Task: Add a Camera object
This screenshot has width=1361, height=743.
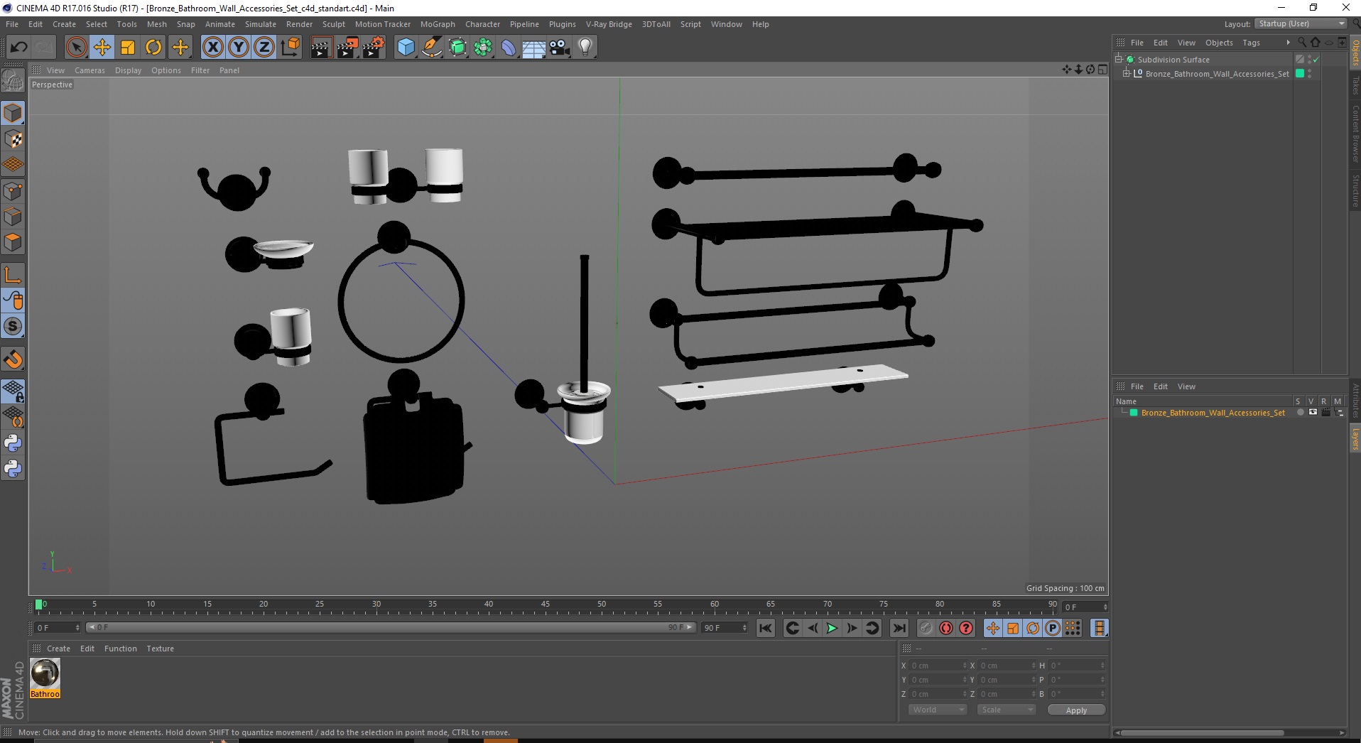Action: (x=560, y=48)
